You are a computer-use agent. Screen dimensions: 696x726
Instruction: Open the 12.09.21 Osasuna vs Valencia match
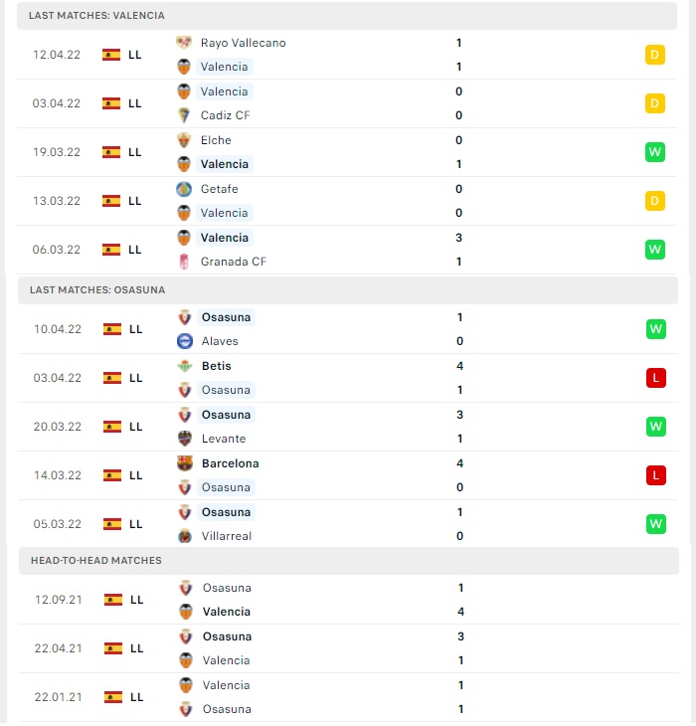click(349, 600)
